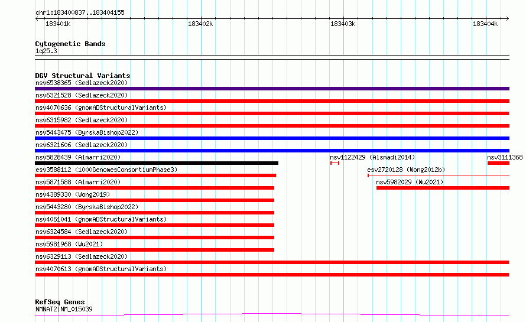Select the purple nsv6538365 variant bar

pos(272,89)
